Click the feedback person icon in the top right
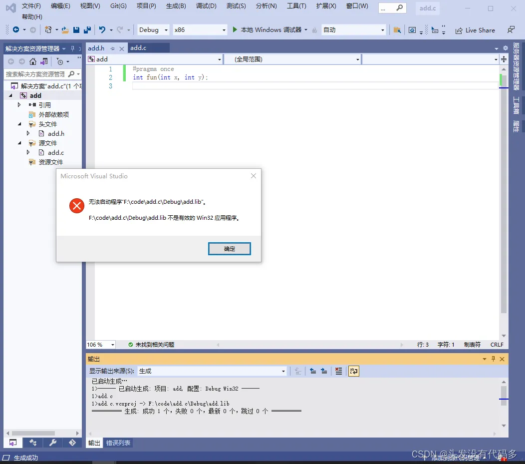The height and width of the screenshot is (464, 525). tap(511, 30)
